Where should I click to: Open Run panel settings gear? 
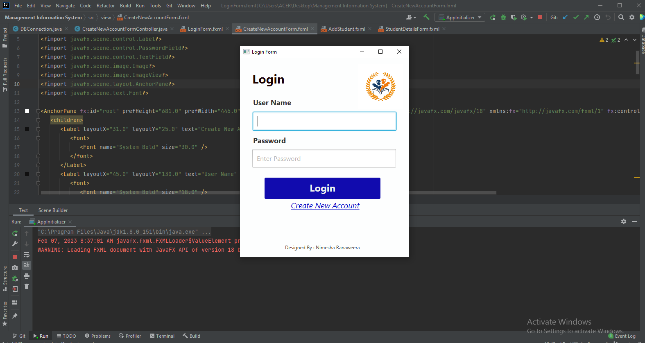[624, 221]
